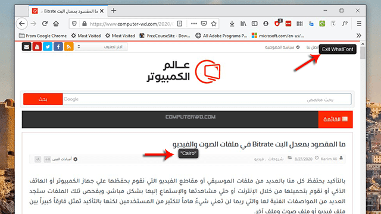Click the green extension toolbar icon

click(x=322, y=24)
